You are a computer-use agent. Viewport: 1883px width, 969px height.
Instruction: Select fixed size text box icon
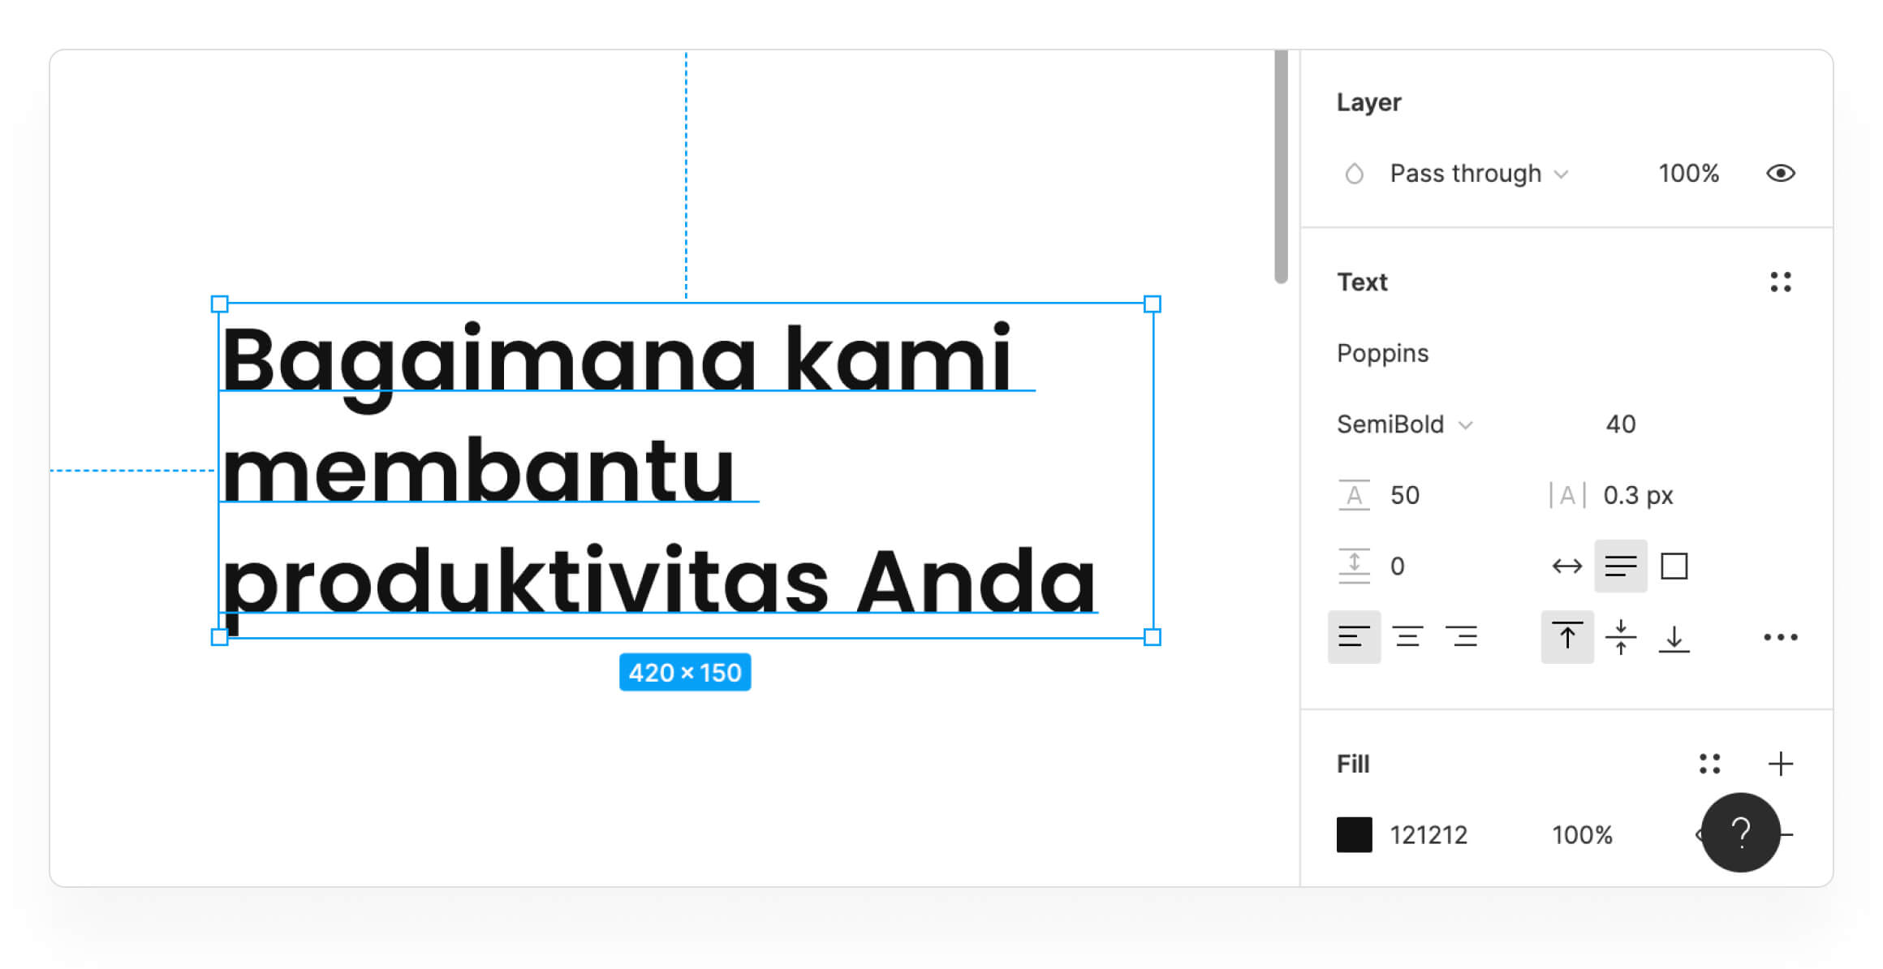[x=1674, y=566]
